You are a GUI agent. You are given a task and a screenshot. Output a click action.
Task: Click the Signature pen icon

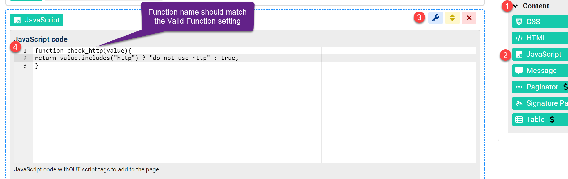point(519,103)
